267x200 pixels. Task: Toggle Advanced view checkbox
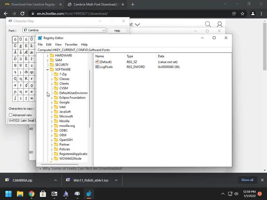(x=10, y=115)
